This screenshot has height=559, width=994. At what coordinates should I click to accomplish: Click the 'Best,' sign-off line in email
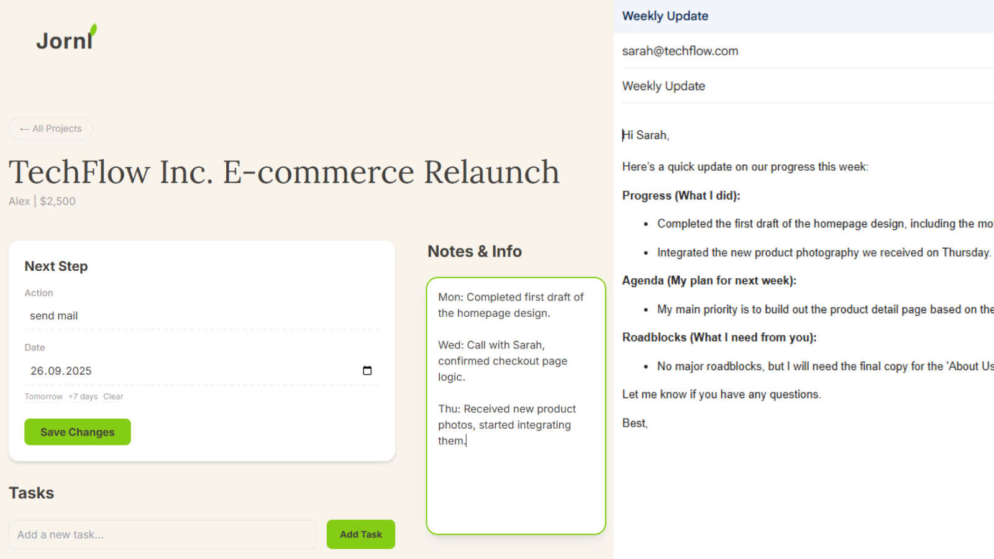point(635,423)
